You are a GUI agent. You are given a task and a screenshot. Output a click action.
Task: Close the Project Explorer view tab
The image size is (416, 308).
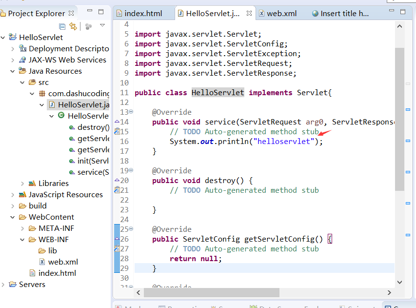tap(71, 13)
